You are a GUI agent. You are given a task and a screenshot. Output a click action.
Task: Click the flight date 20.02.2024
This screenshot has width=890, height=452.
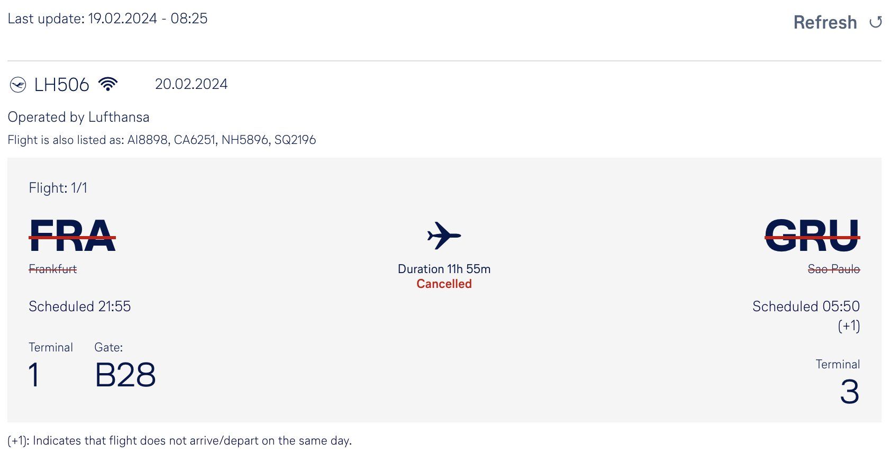click(191, 84)
